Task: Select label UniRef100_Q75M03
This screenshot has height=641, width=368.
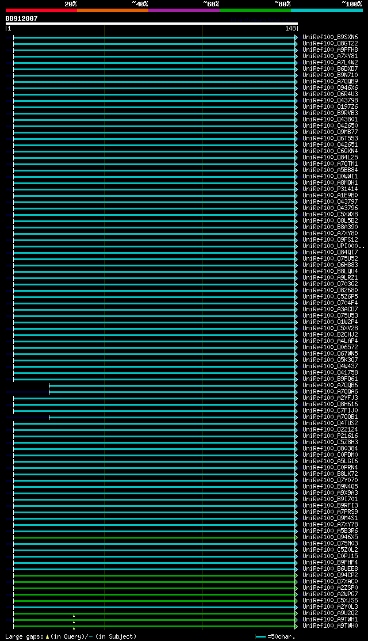Action: 330,544
